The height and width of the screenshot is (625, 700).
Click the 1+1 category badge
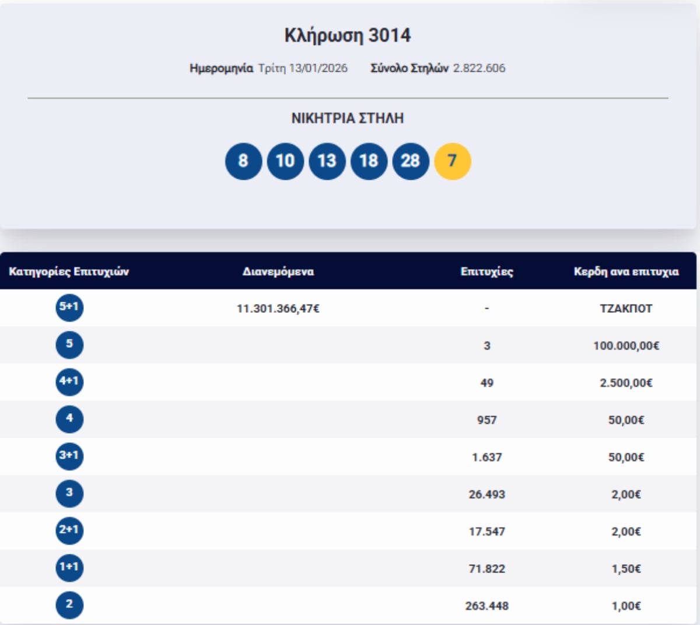click(69, 567)
